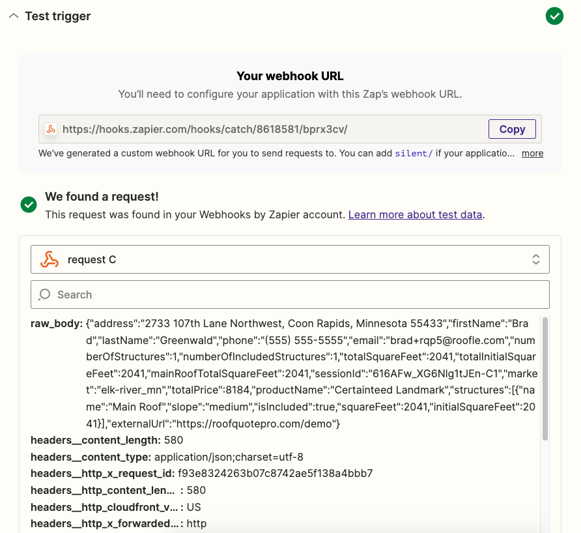Expand the description with the more link

point(532,153)
